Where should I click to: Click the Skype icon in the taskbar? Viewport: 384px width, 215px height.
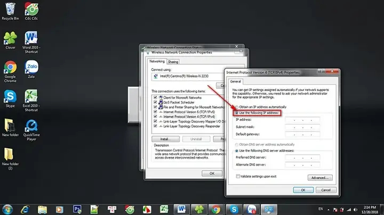[x=234, y=209]
